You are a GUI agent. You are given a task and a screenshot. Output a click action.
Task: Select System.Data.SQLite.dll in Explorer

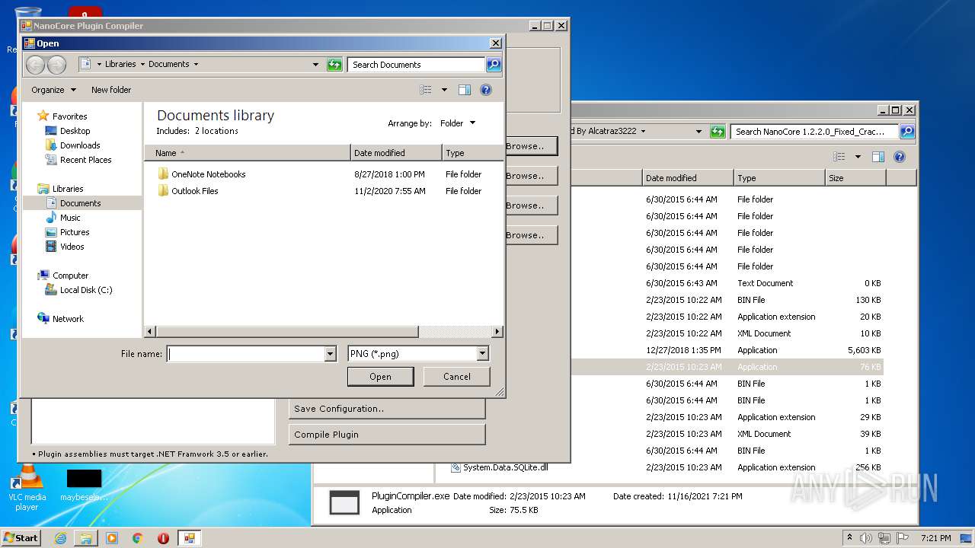[x=499, y=467]
